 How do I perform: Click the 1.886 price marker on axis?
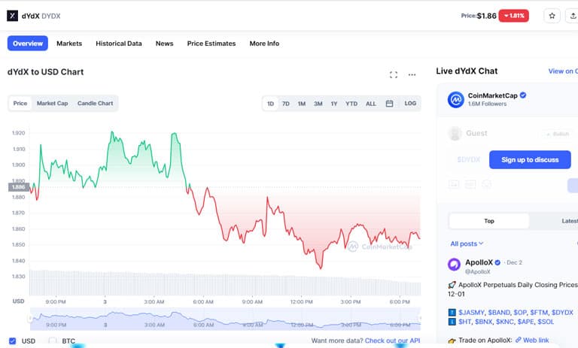[x=18, y=187]
